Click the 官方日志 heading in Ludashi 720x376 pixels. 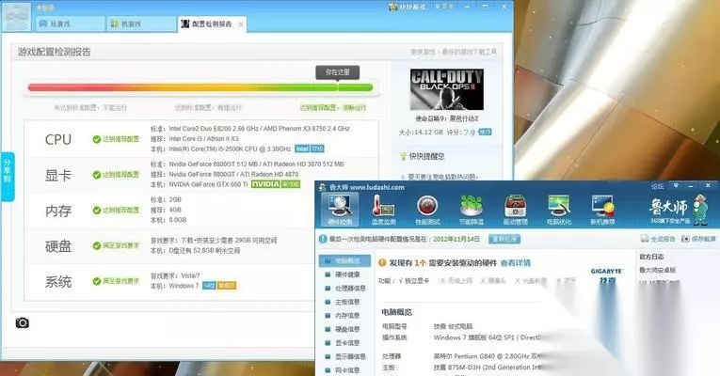(x=651, y=257)
